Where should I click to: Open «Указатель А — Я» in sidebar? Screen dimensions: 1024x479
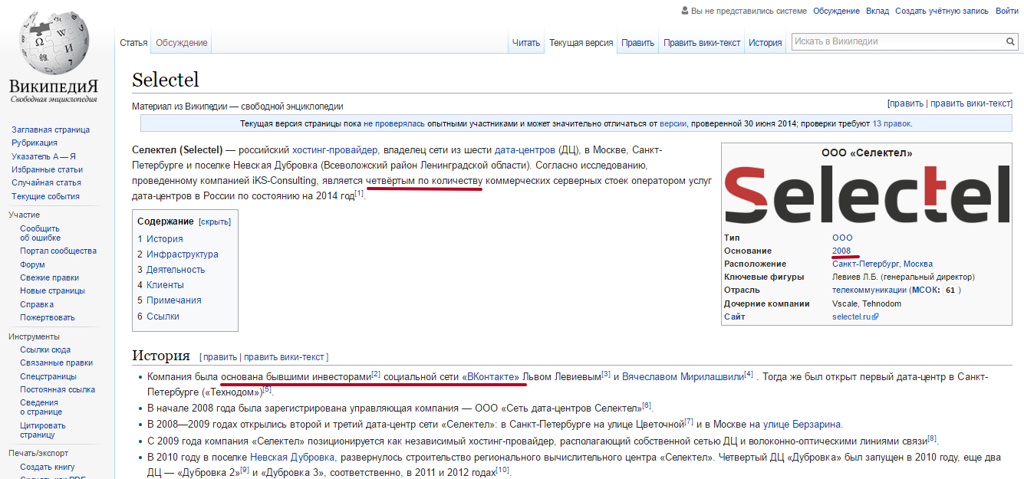44,156
